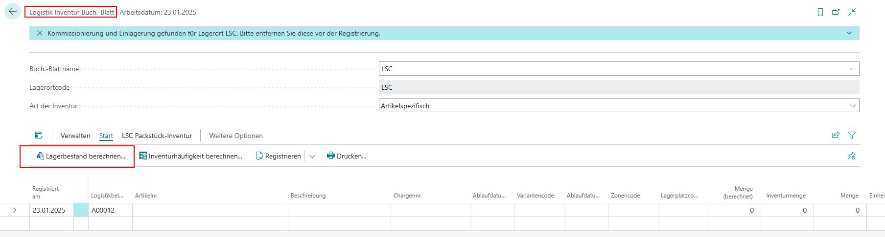Click the grid view icon left of Verwalten
Image resolution: width=885 pixels, height=237 pixels.
(39, 136)
